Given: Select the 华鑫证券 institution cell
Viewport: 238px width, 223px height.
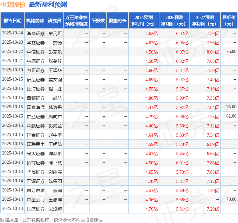Looking at the screenshot, I should 36,43.
